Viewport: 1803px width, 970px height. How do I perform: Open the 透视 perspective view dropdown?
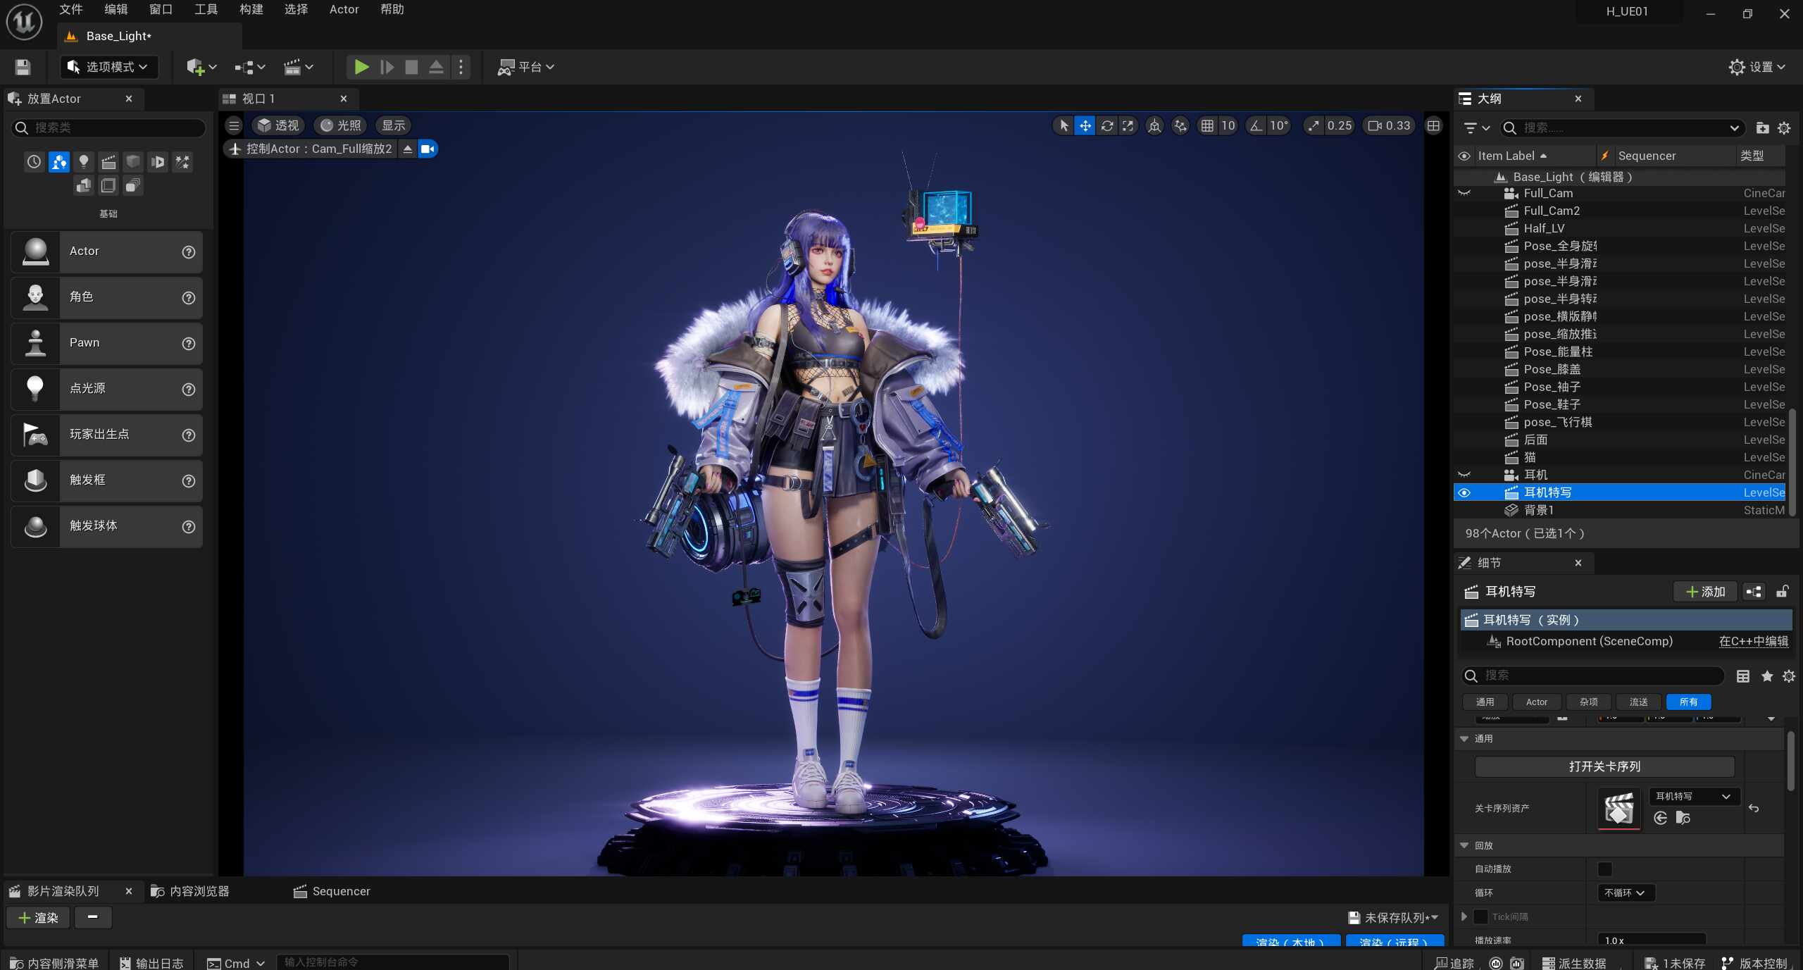click(x=279, y=125)
